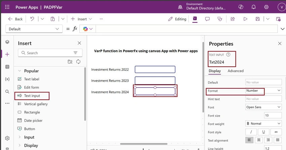Refresh the Insert components list
Screen dimensions: 286x150
[x=78, y=62]
